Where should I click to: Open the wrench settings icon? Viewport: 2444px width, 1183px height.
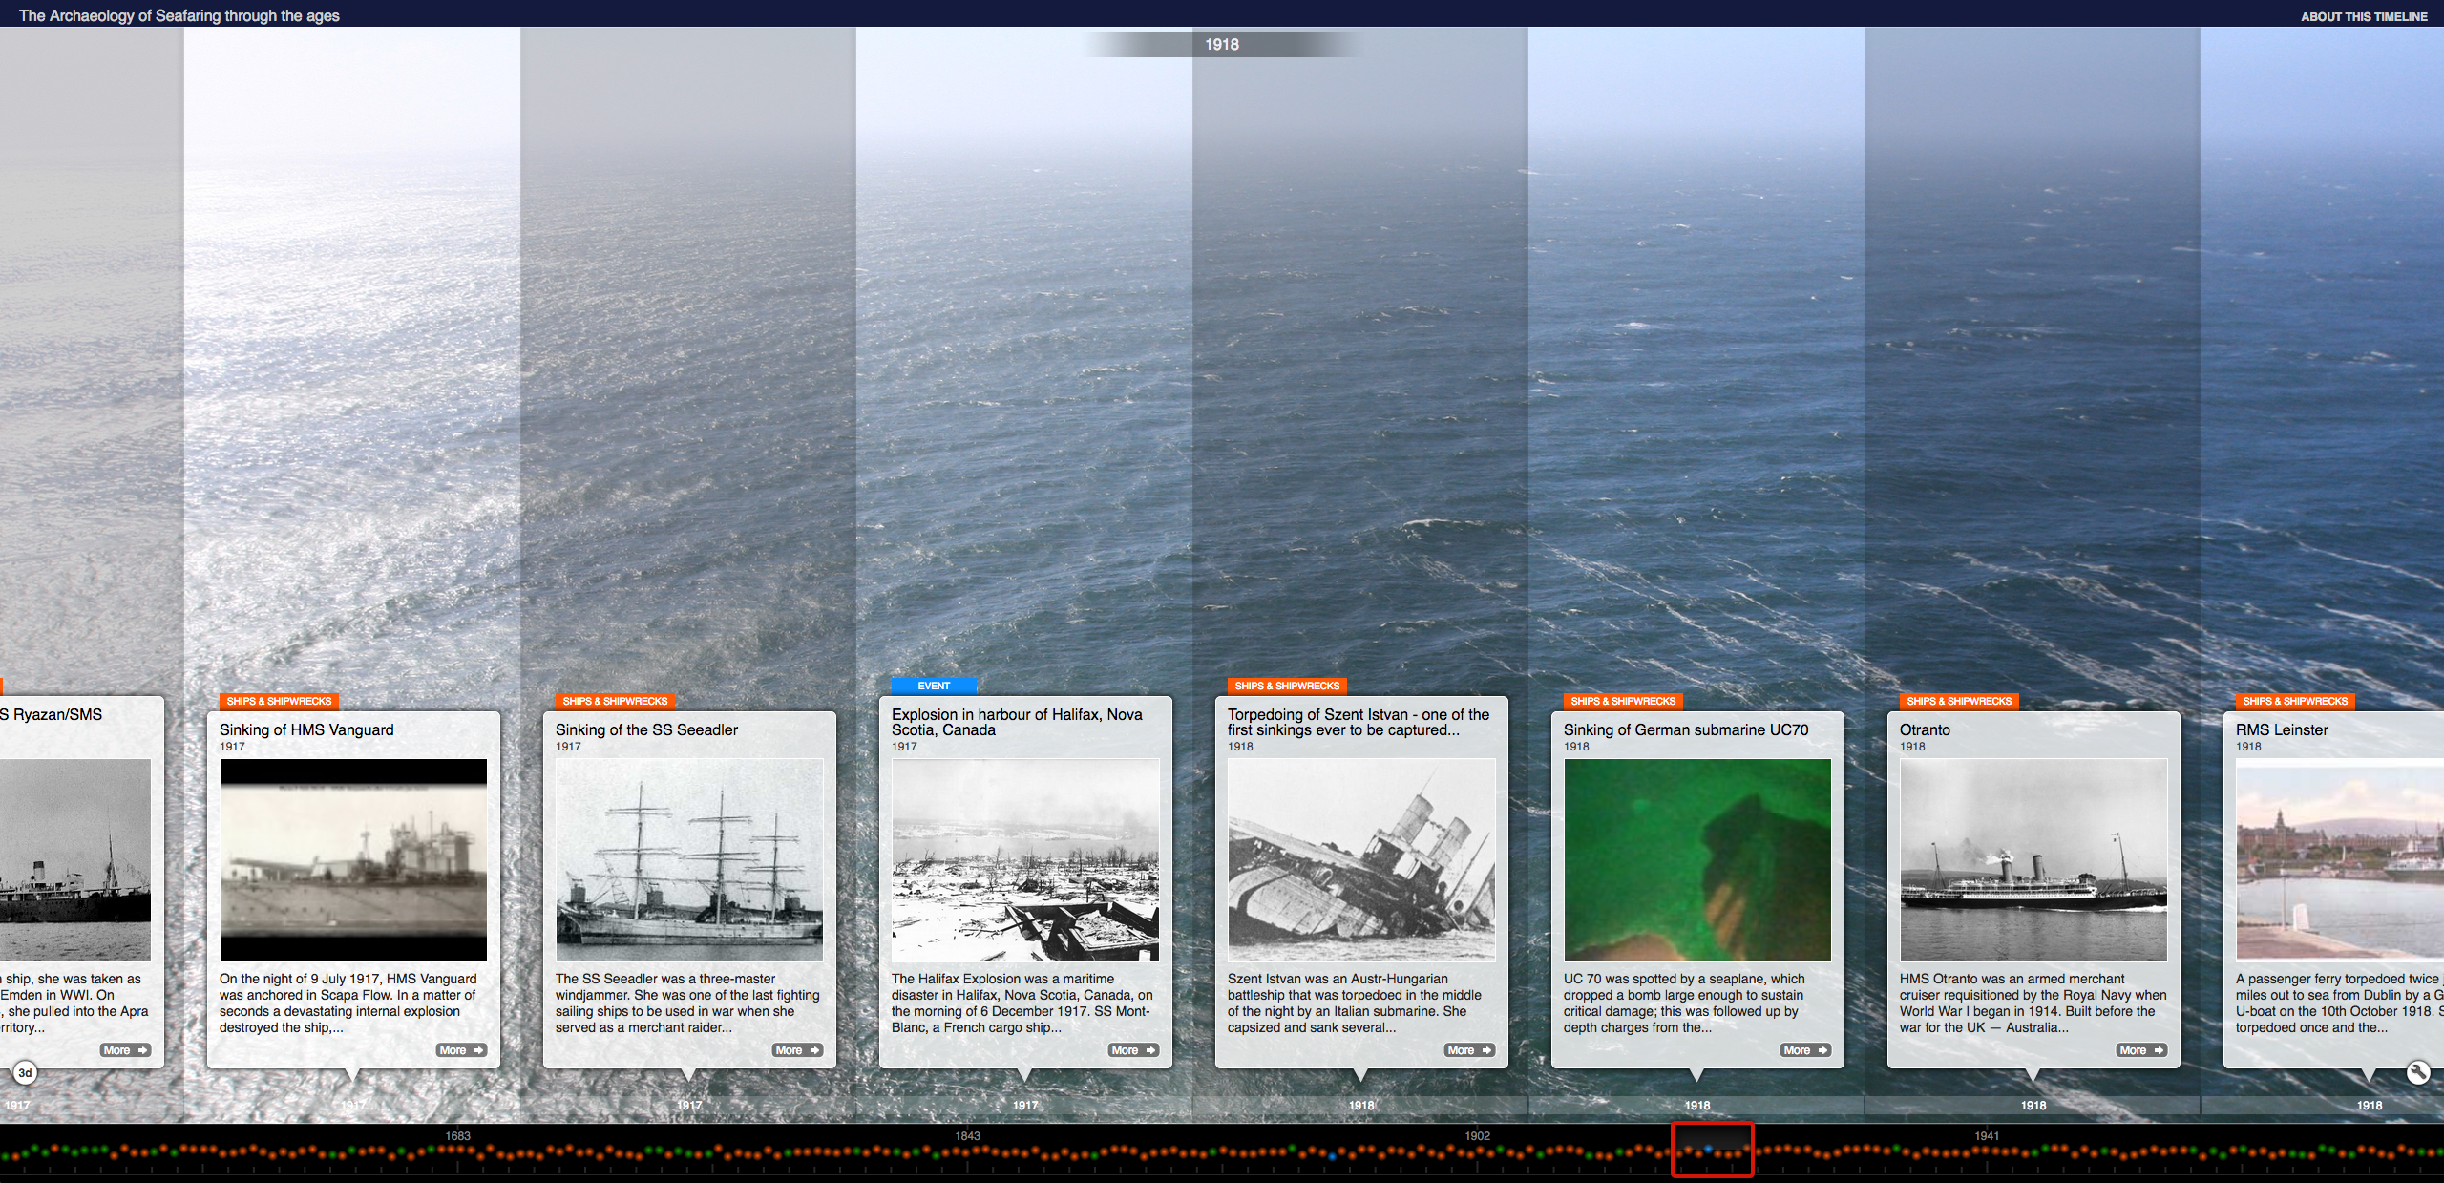click(2417, 1072)
